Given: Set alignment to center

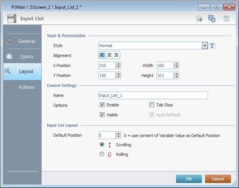Looking at the screenshot, I should point(109,56).
